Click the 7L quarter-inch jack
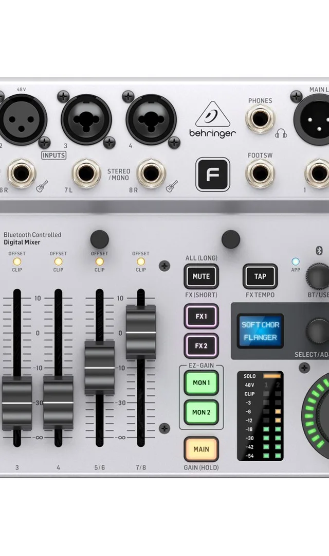329x556 pixels. click(87, 174)
